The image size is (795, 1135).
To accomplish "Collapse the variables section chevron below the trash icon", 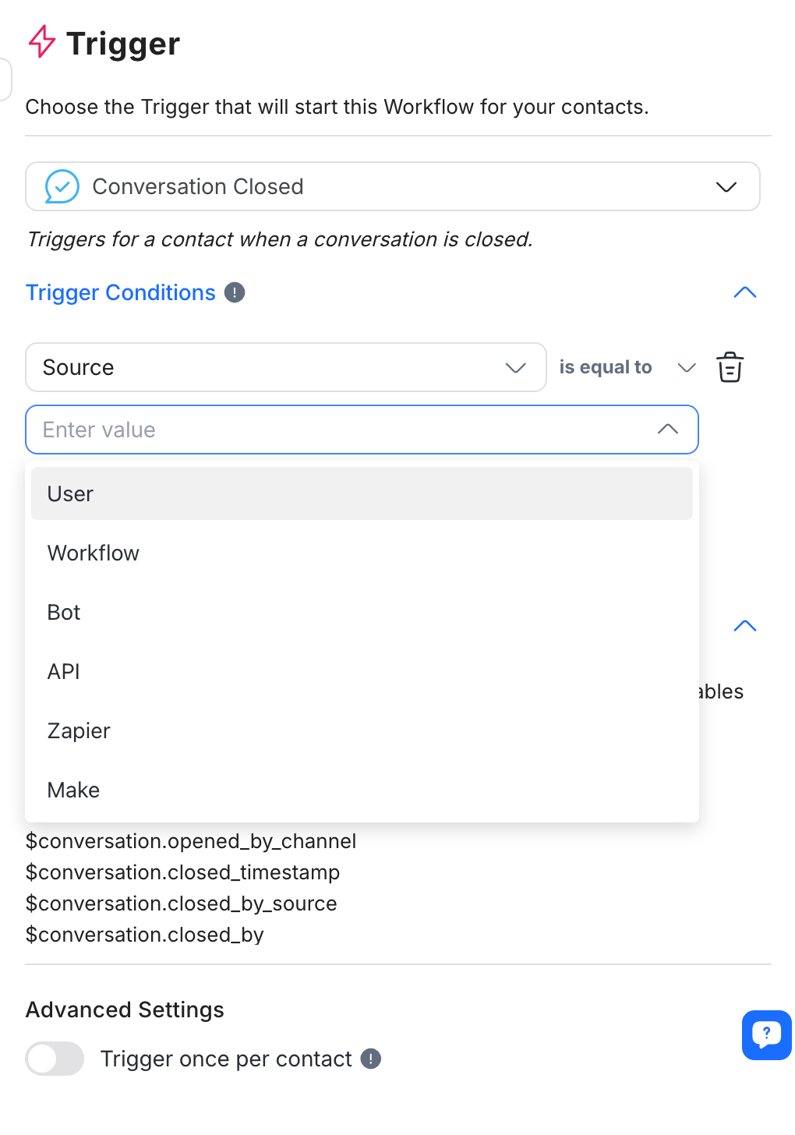I will [x=745, y=626].
